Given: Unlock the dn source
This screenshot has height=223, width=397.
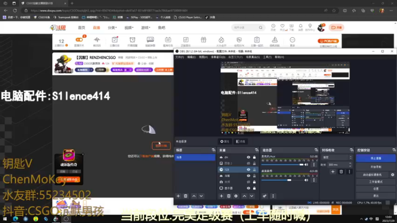Looking at the screenshot, I should (x=254, y=157).
